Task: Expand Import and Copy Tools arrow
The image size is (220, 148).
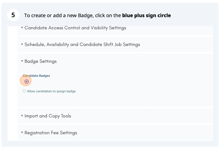Action: click(22, 116)
